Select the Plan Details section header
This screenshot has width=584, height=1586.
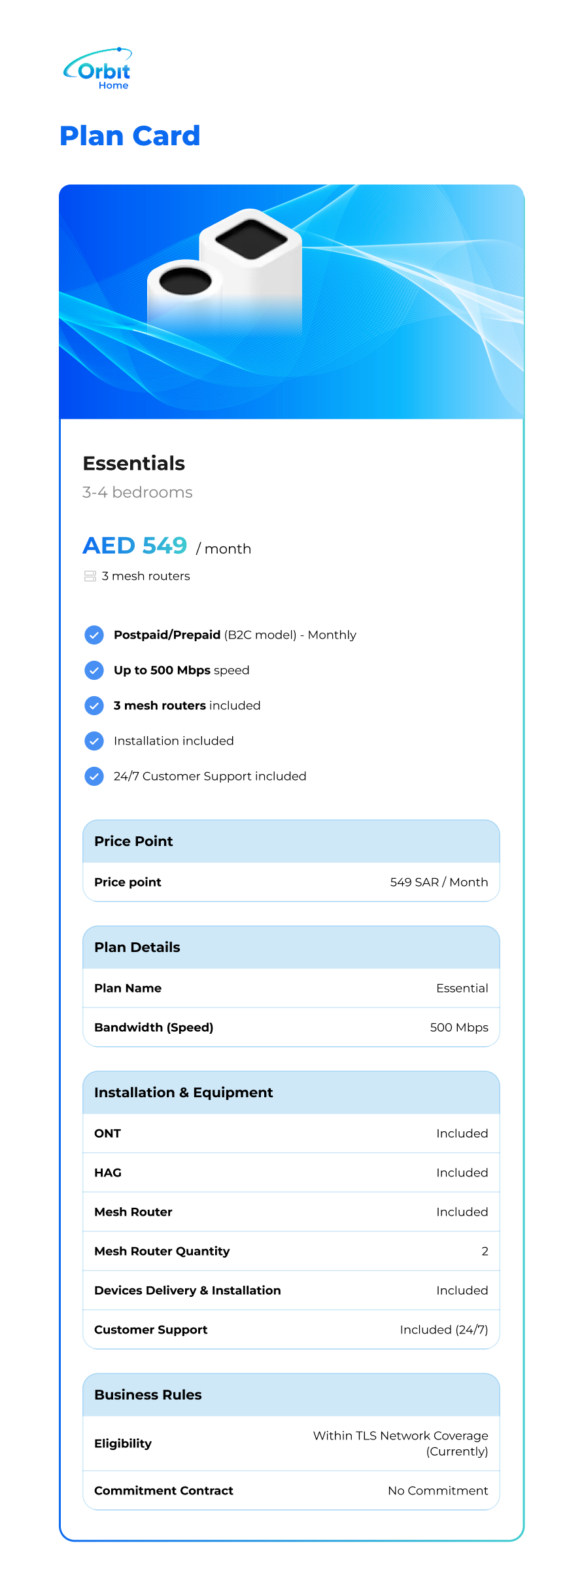point(291,947)
